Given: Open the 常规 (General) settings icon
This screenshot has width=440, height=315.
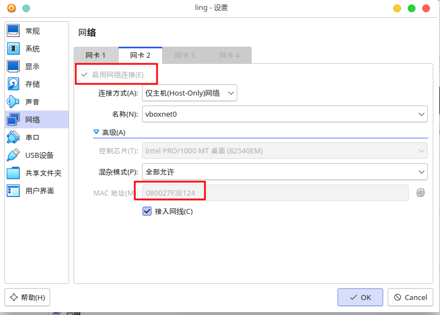Looking at the screenshot, I should pos(13,31).
